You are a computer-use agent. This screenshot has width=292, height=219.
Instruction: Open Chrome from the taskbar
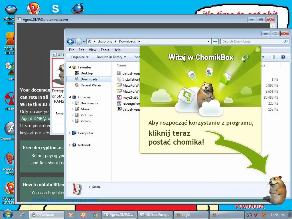95,215
